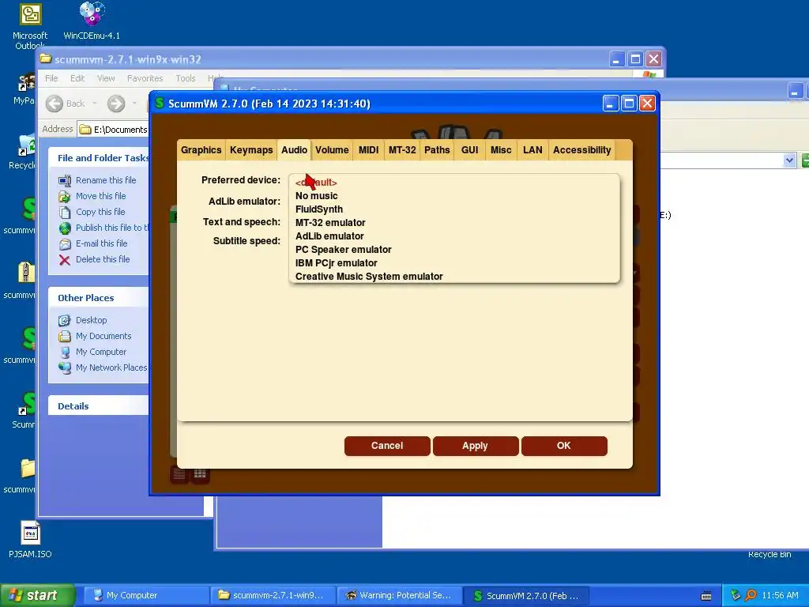Click Rename this file task icon
This screenshot has width=809, height=607.
[65, 180]
